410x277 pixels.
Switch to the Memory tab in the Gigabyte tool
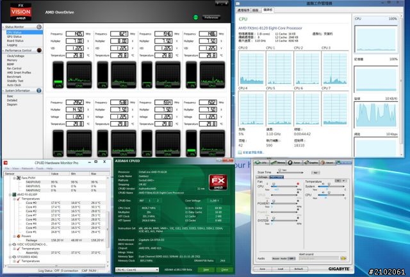pos(277,163)
